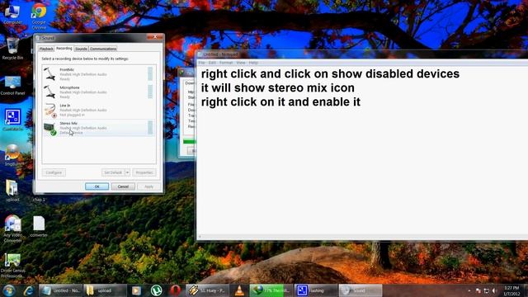Viewport: 528px width, 297px height.
Task: Click the Notepad horizontal scrollbar
Action: pos(362,237)
